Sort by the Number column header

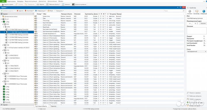39,14
